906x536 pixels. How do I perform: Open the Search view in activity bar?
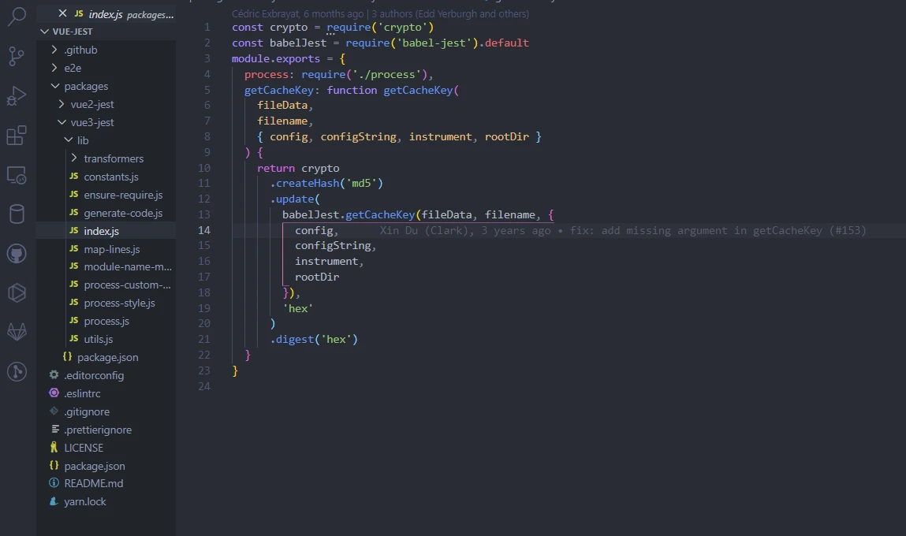[17, 17]
